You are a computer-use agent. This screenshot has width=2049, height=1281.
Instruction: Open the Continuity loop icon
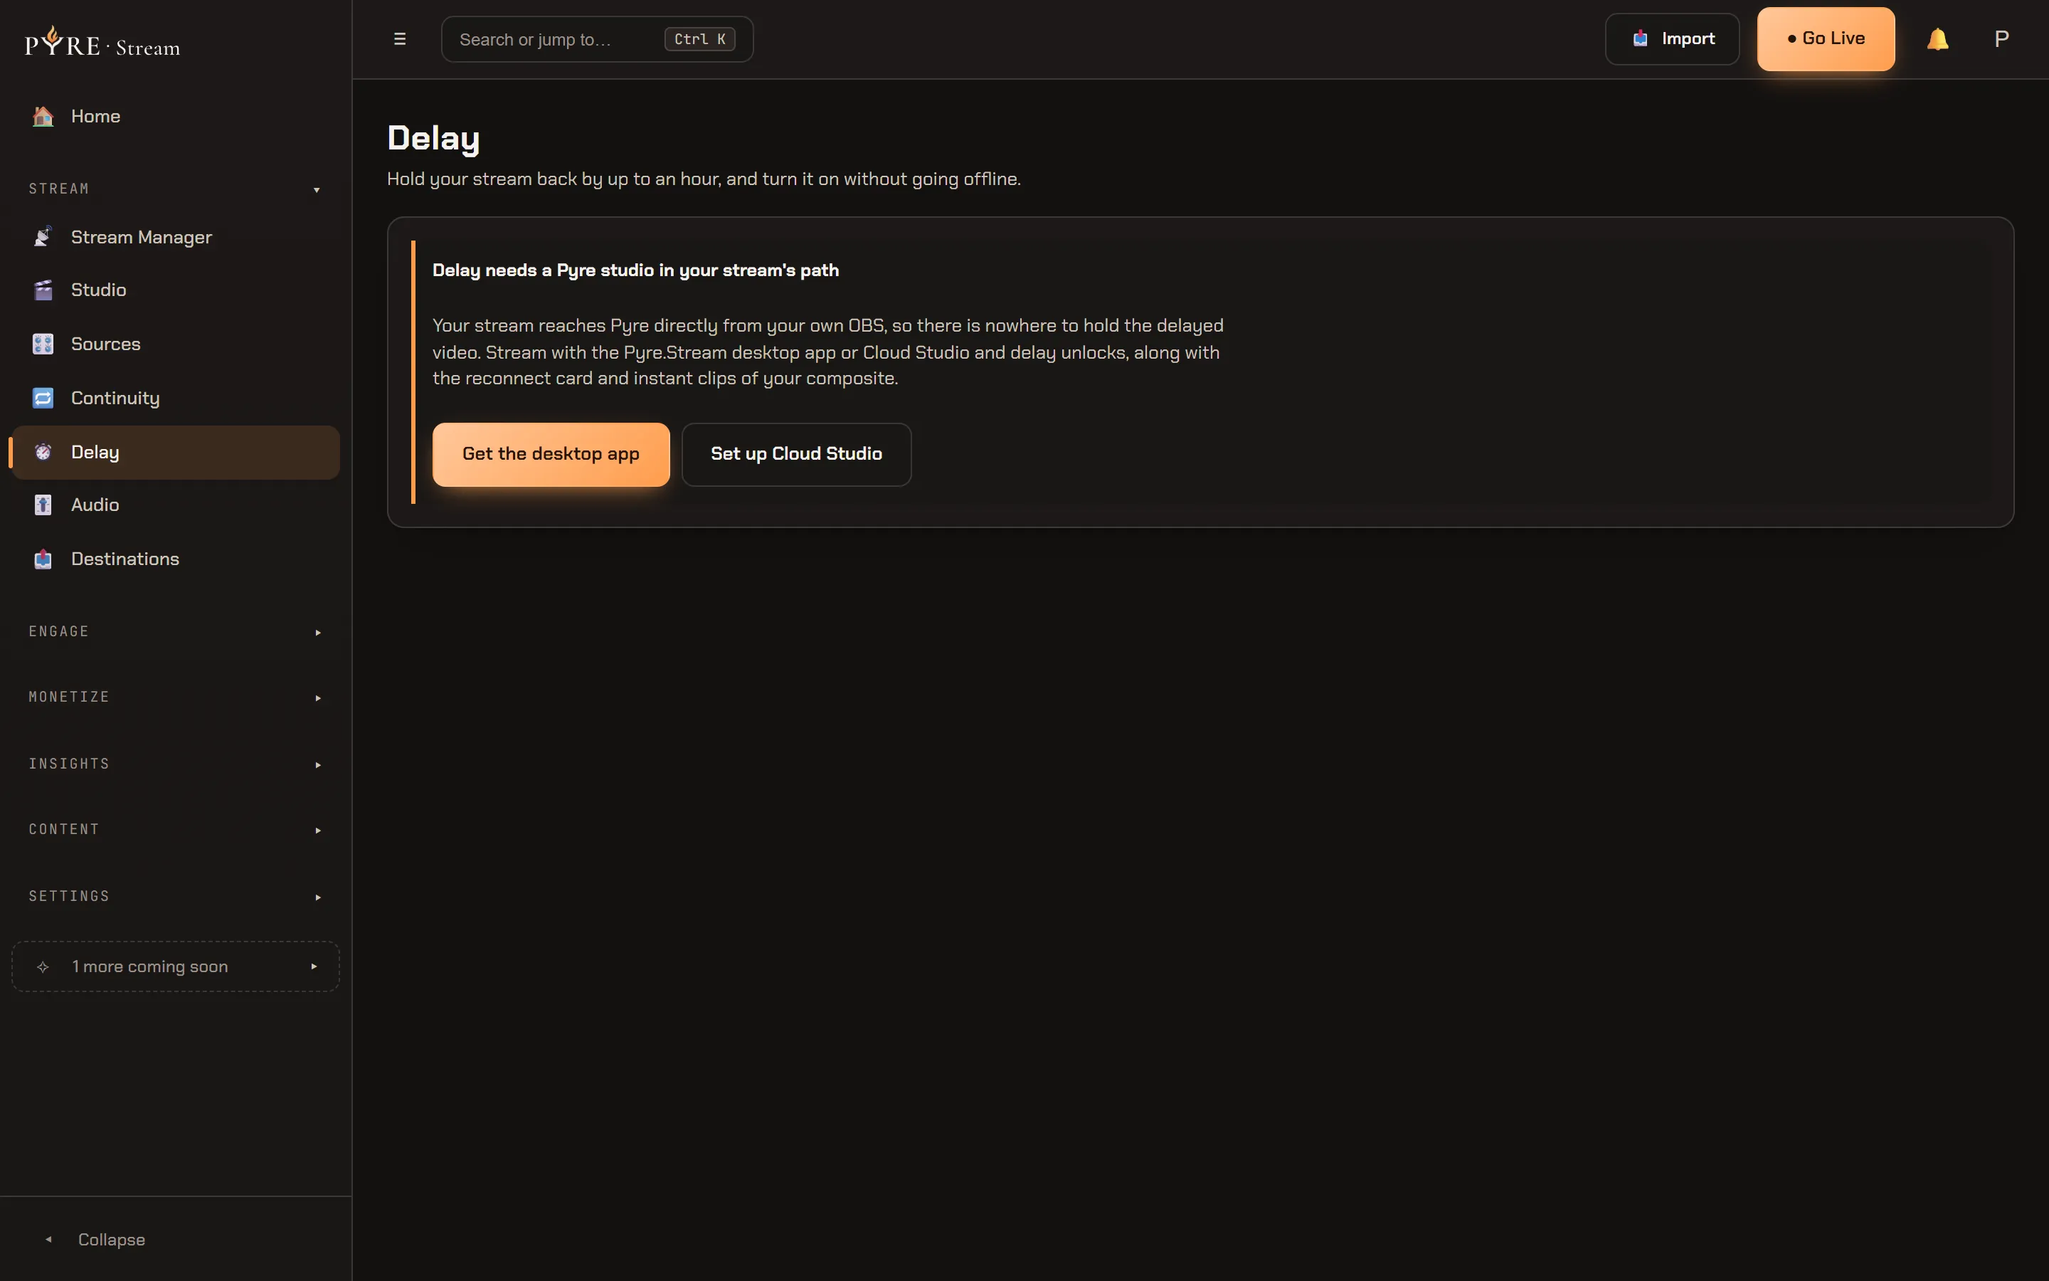(x=43, y=399)
